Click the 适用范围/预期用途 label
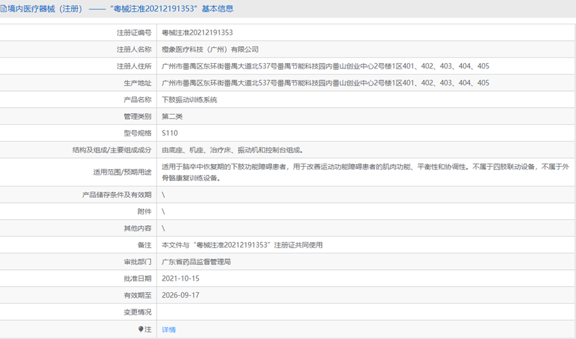 [123, 172]
